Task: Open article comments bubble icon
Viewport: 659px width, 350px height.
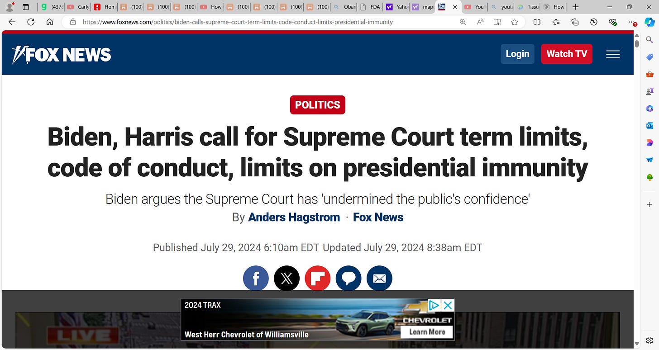Action: coord(348,278)
